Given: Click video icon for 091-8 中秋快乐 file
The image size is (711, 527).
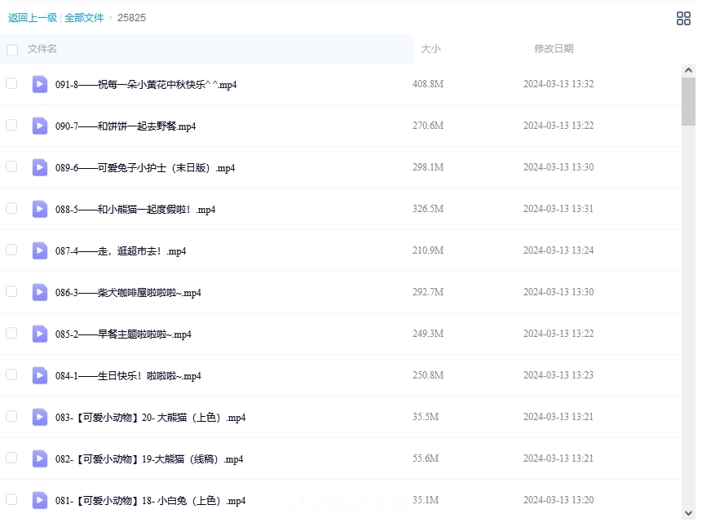Looking at the screenshot, I should [40, 84].
